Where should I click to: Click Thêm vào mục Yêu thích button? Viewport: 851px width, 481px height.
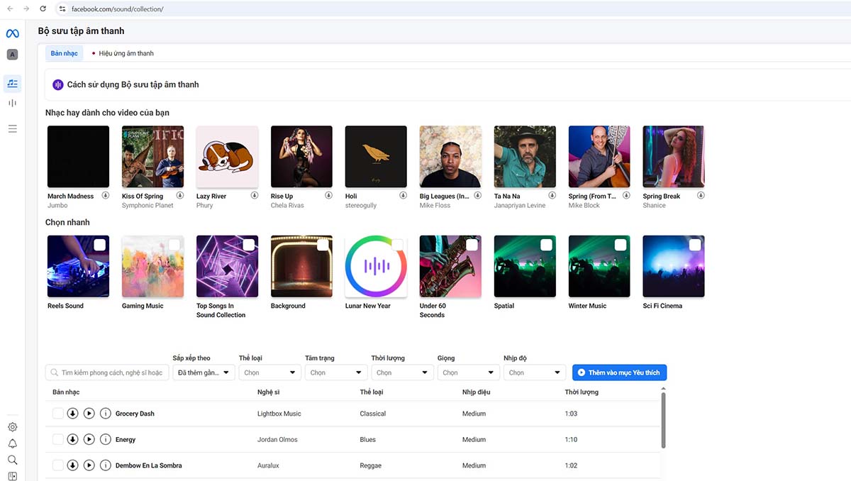[619, 372]
